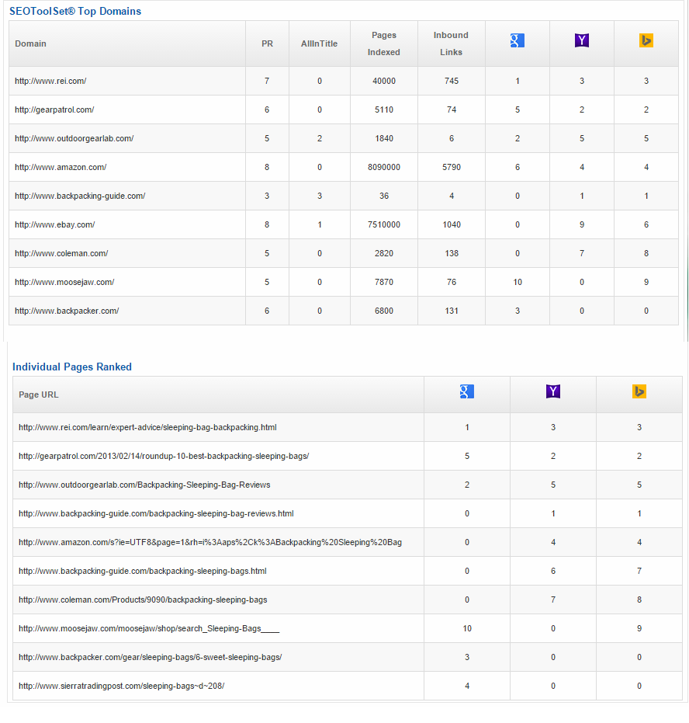689x723 pixels.
Task: Open rei.com sleeping-bag-backpacking.html page URL
Action: click(147, 427)
